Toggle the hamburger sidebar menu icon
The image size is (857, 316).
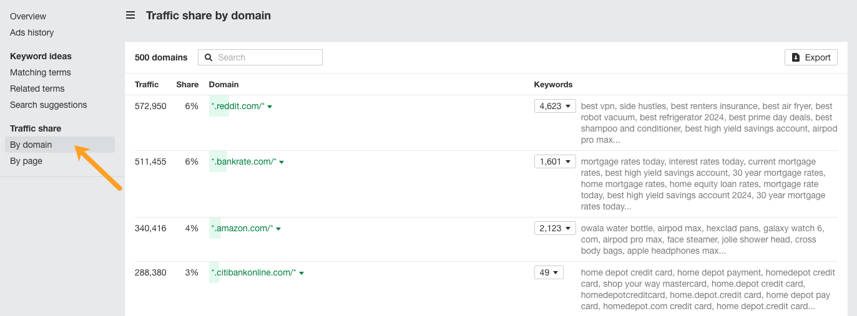130,15
